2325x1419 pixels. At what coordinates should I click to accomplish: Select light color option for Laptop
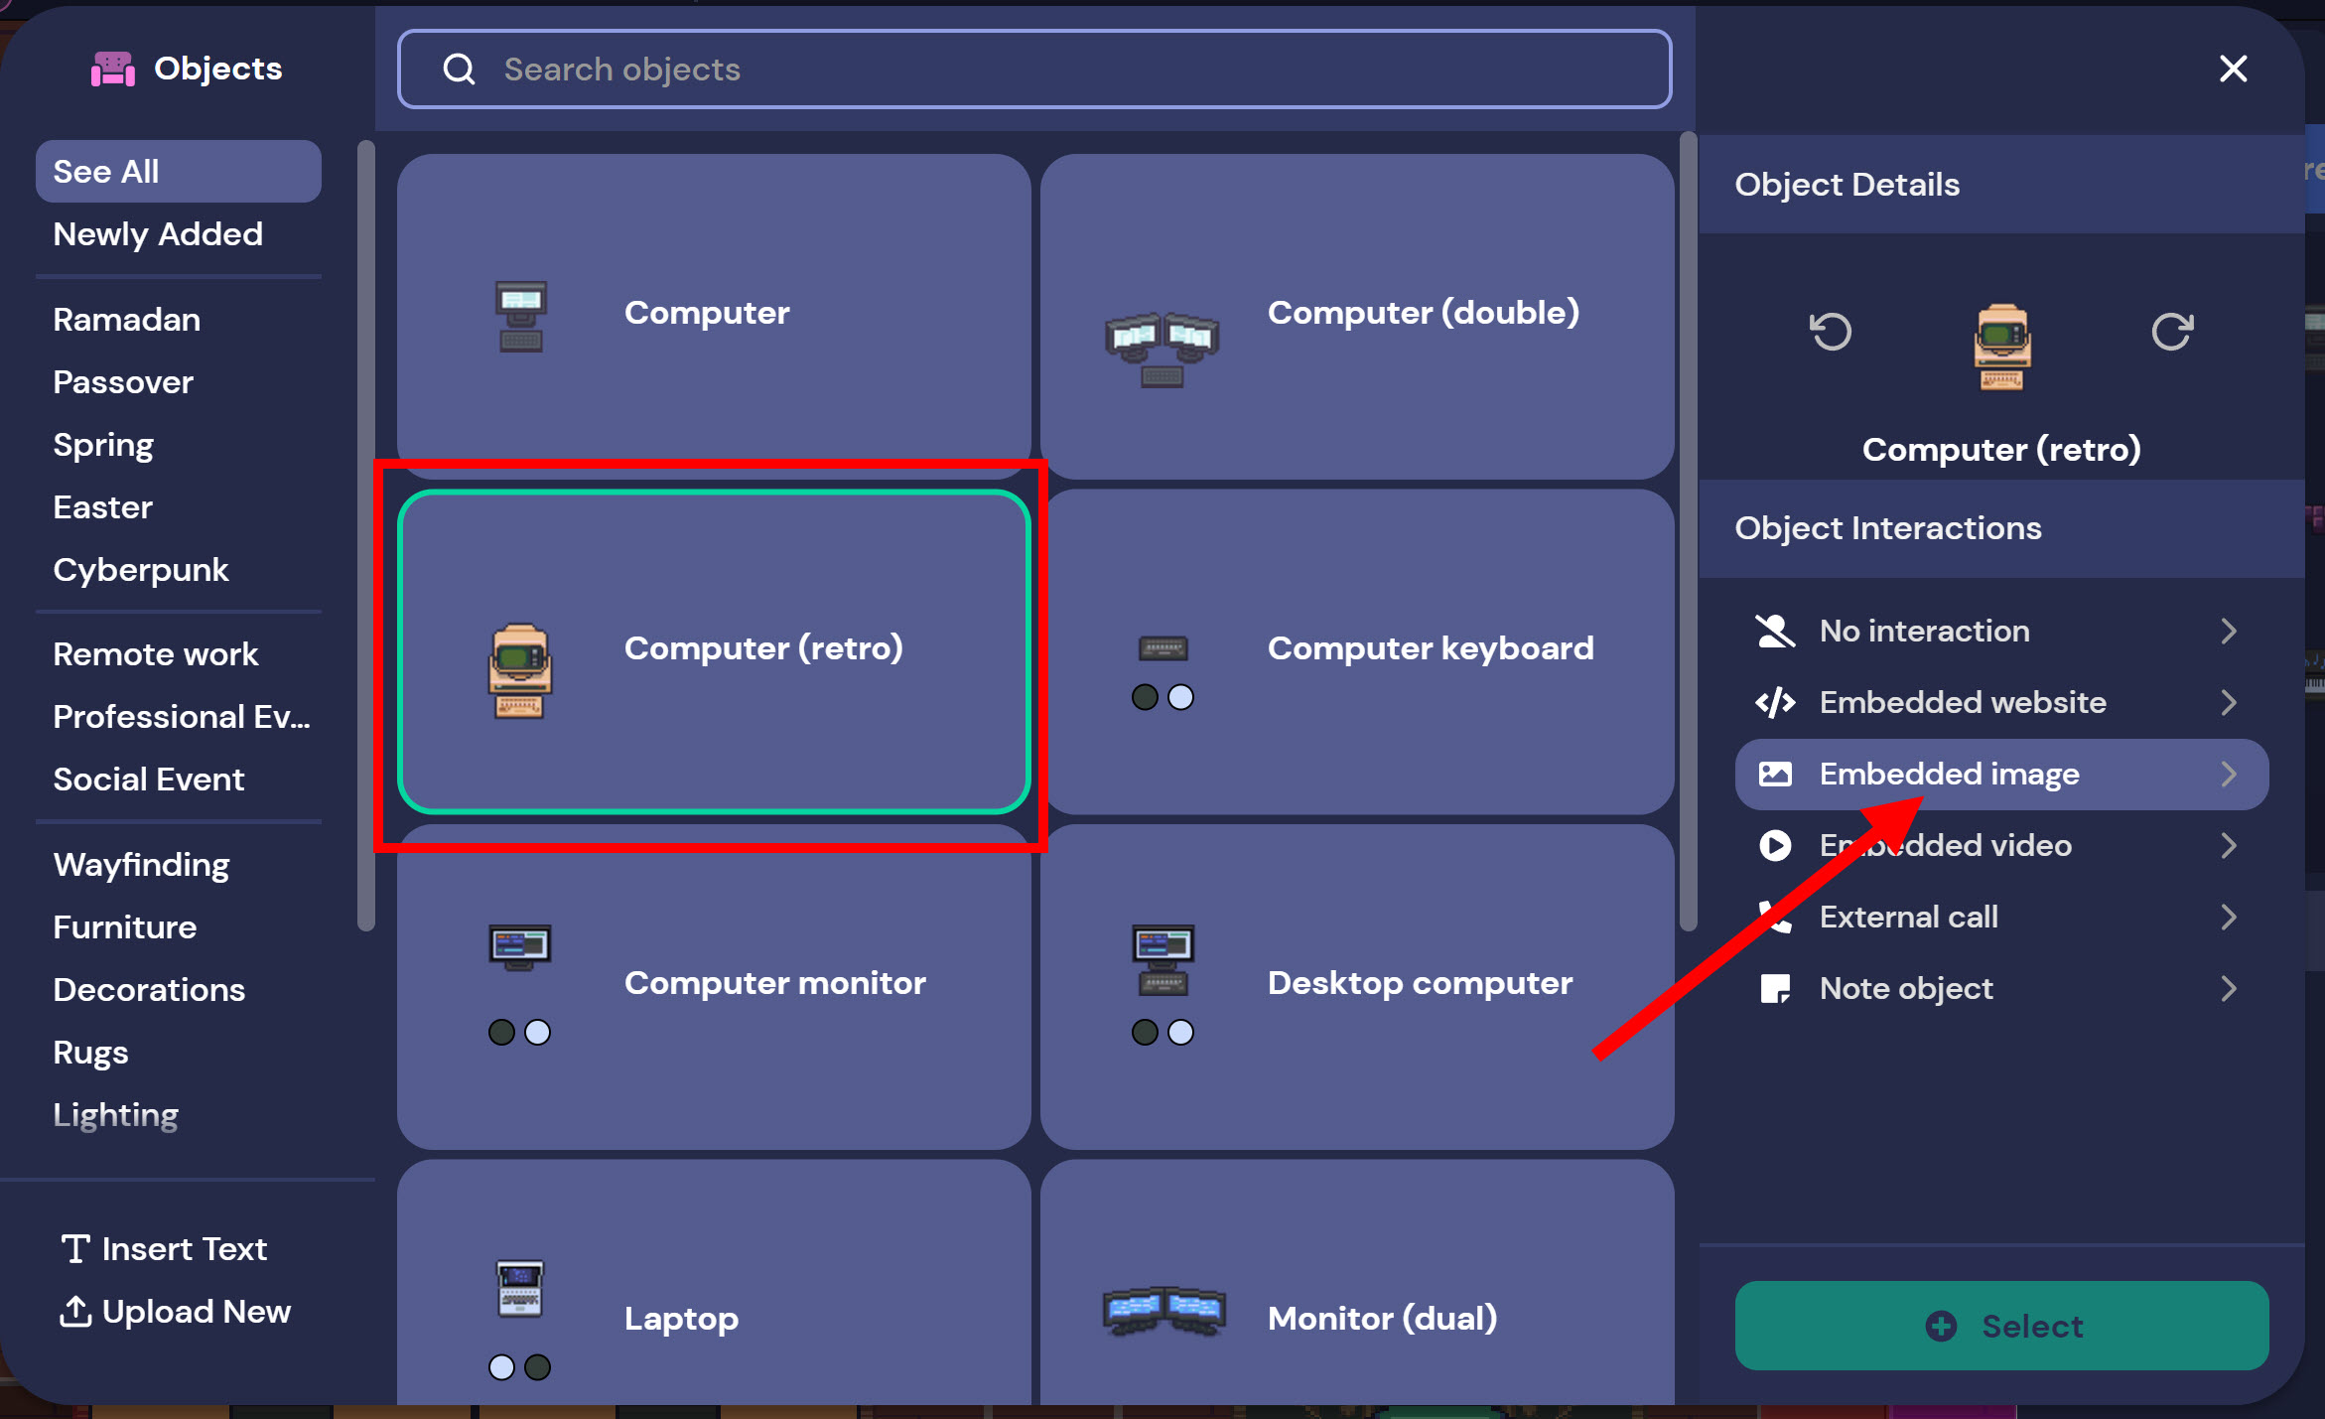[501, 1367]
